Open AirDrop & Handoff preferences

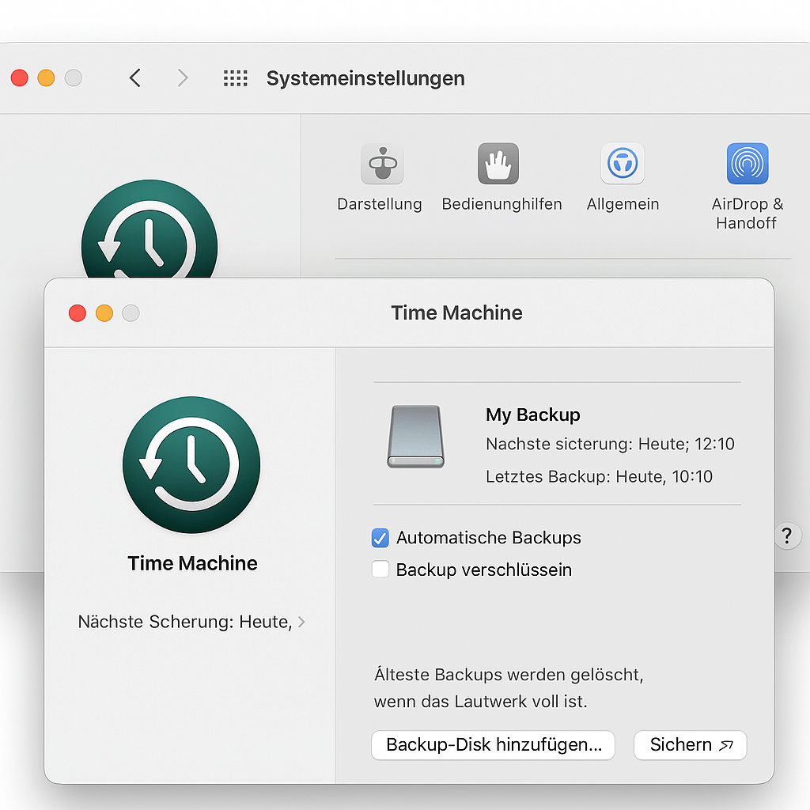click(747, 164)
